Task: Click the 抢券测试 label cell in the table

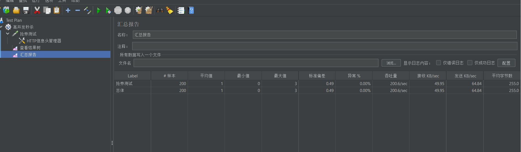Action: tap(132, 83)
